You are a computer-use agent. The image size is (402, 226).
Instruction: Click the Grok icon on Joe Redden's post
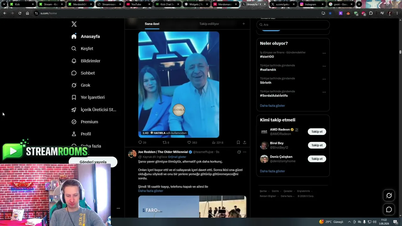point(239,152)
